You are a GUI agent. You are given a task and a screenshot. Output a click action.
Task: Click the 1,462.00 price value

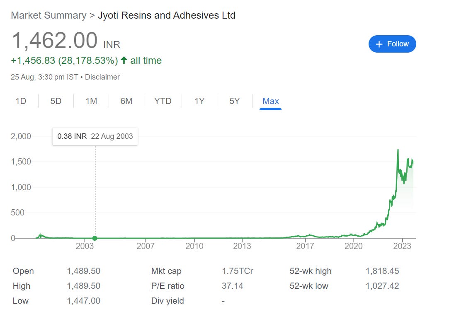pyautogui.click(x=55, y=41)
